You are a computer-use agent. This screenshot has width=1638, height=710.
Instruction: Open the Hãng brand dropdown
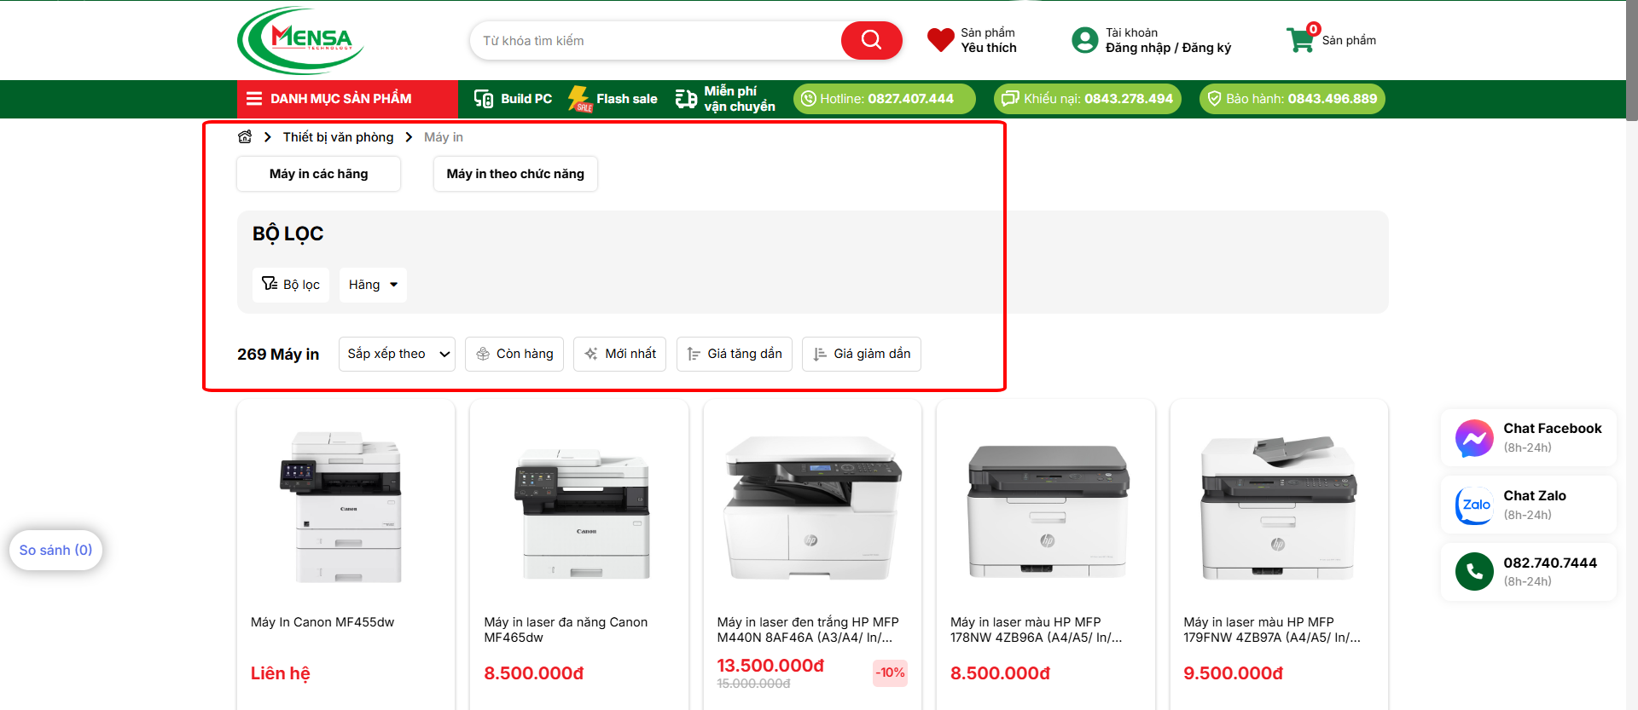pyautogui.click(x=373, y=285)
